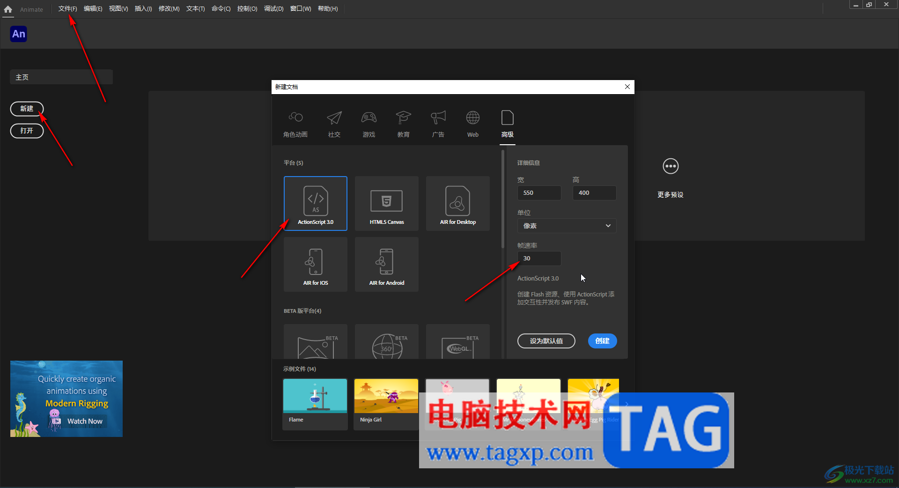Image resolution: width=899 pixels, height=488 pixels.
Task: Click the 示例文件 (14) heading
Action: click(x=300, y=369)
